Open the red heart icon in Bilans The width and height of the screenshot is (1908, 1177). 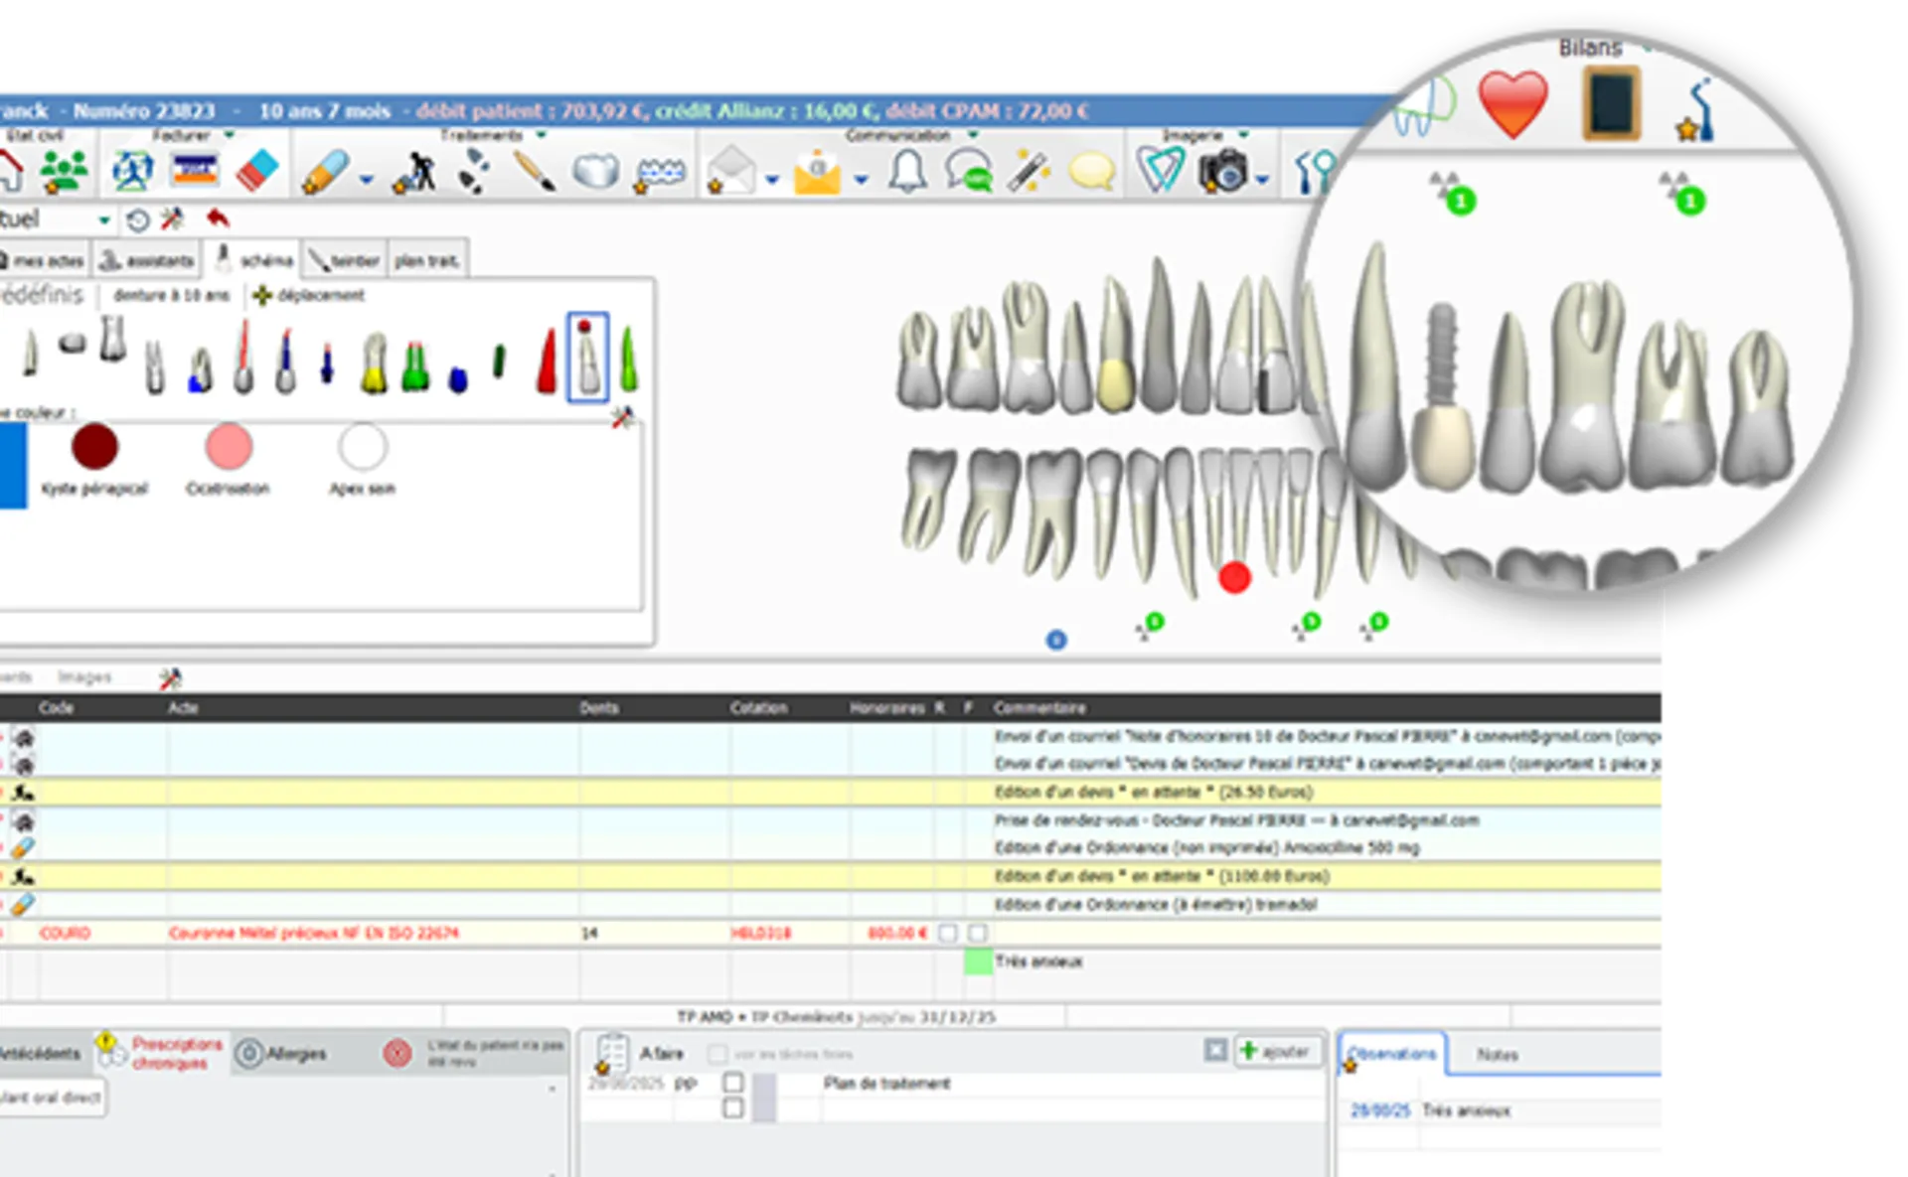[1512, 104]
